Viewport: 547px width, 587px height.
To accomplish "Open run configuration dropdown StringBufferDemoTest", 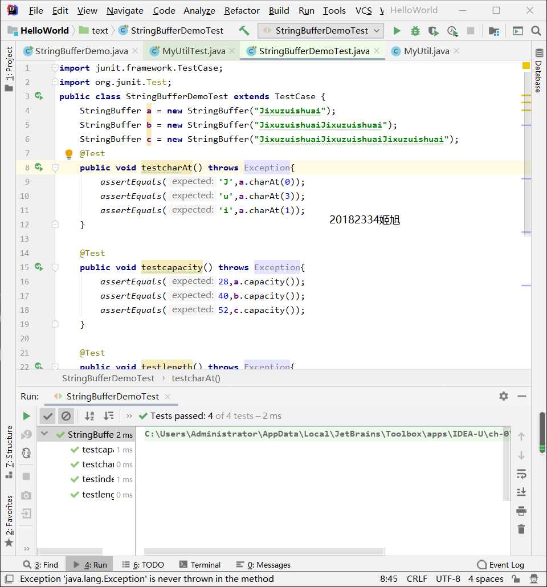I will [x=320, y=31].
